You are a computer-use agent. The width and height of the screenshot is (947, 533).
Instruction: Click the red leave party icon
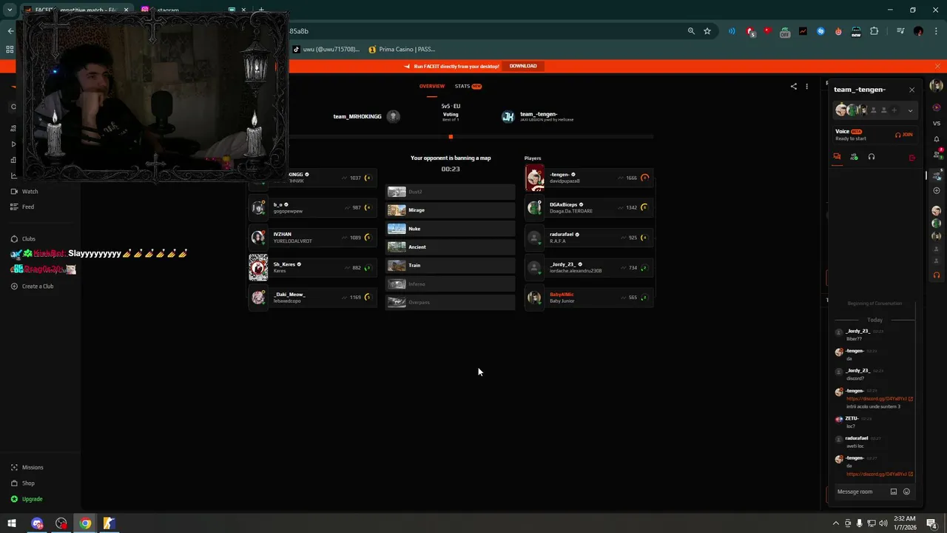[911, 157]
